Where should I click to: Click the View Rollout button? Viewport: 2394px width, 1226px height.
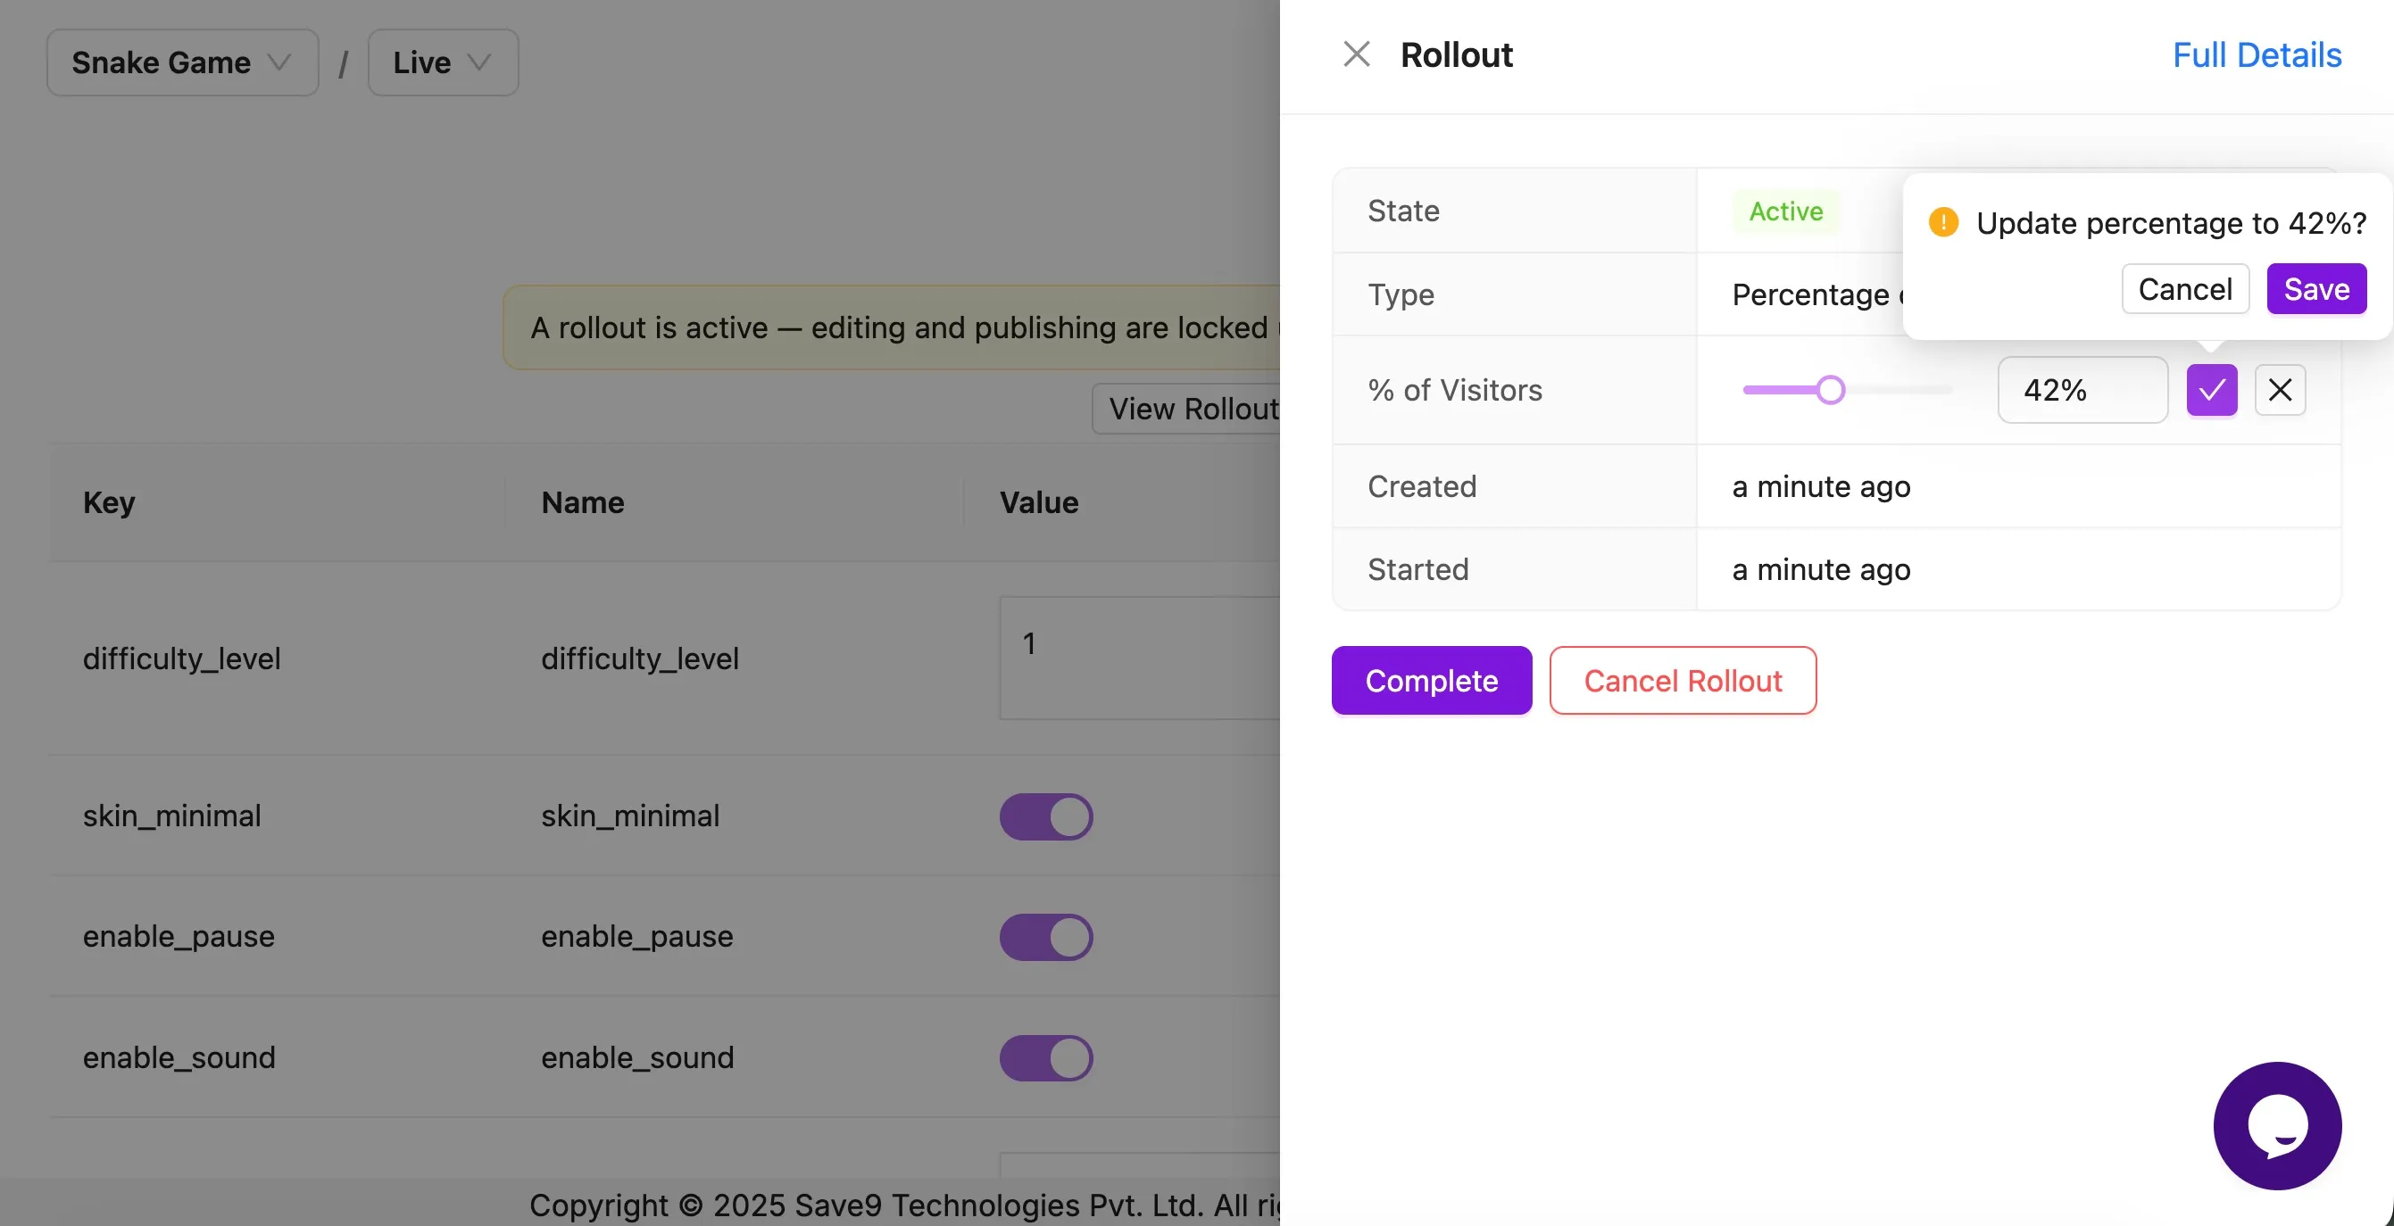pos(1187,409)
